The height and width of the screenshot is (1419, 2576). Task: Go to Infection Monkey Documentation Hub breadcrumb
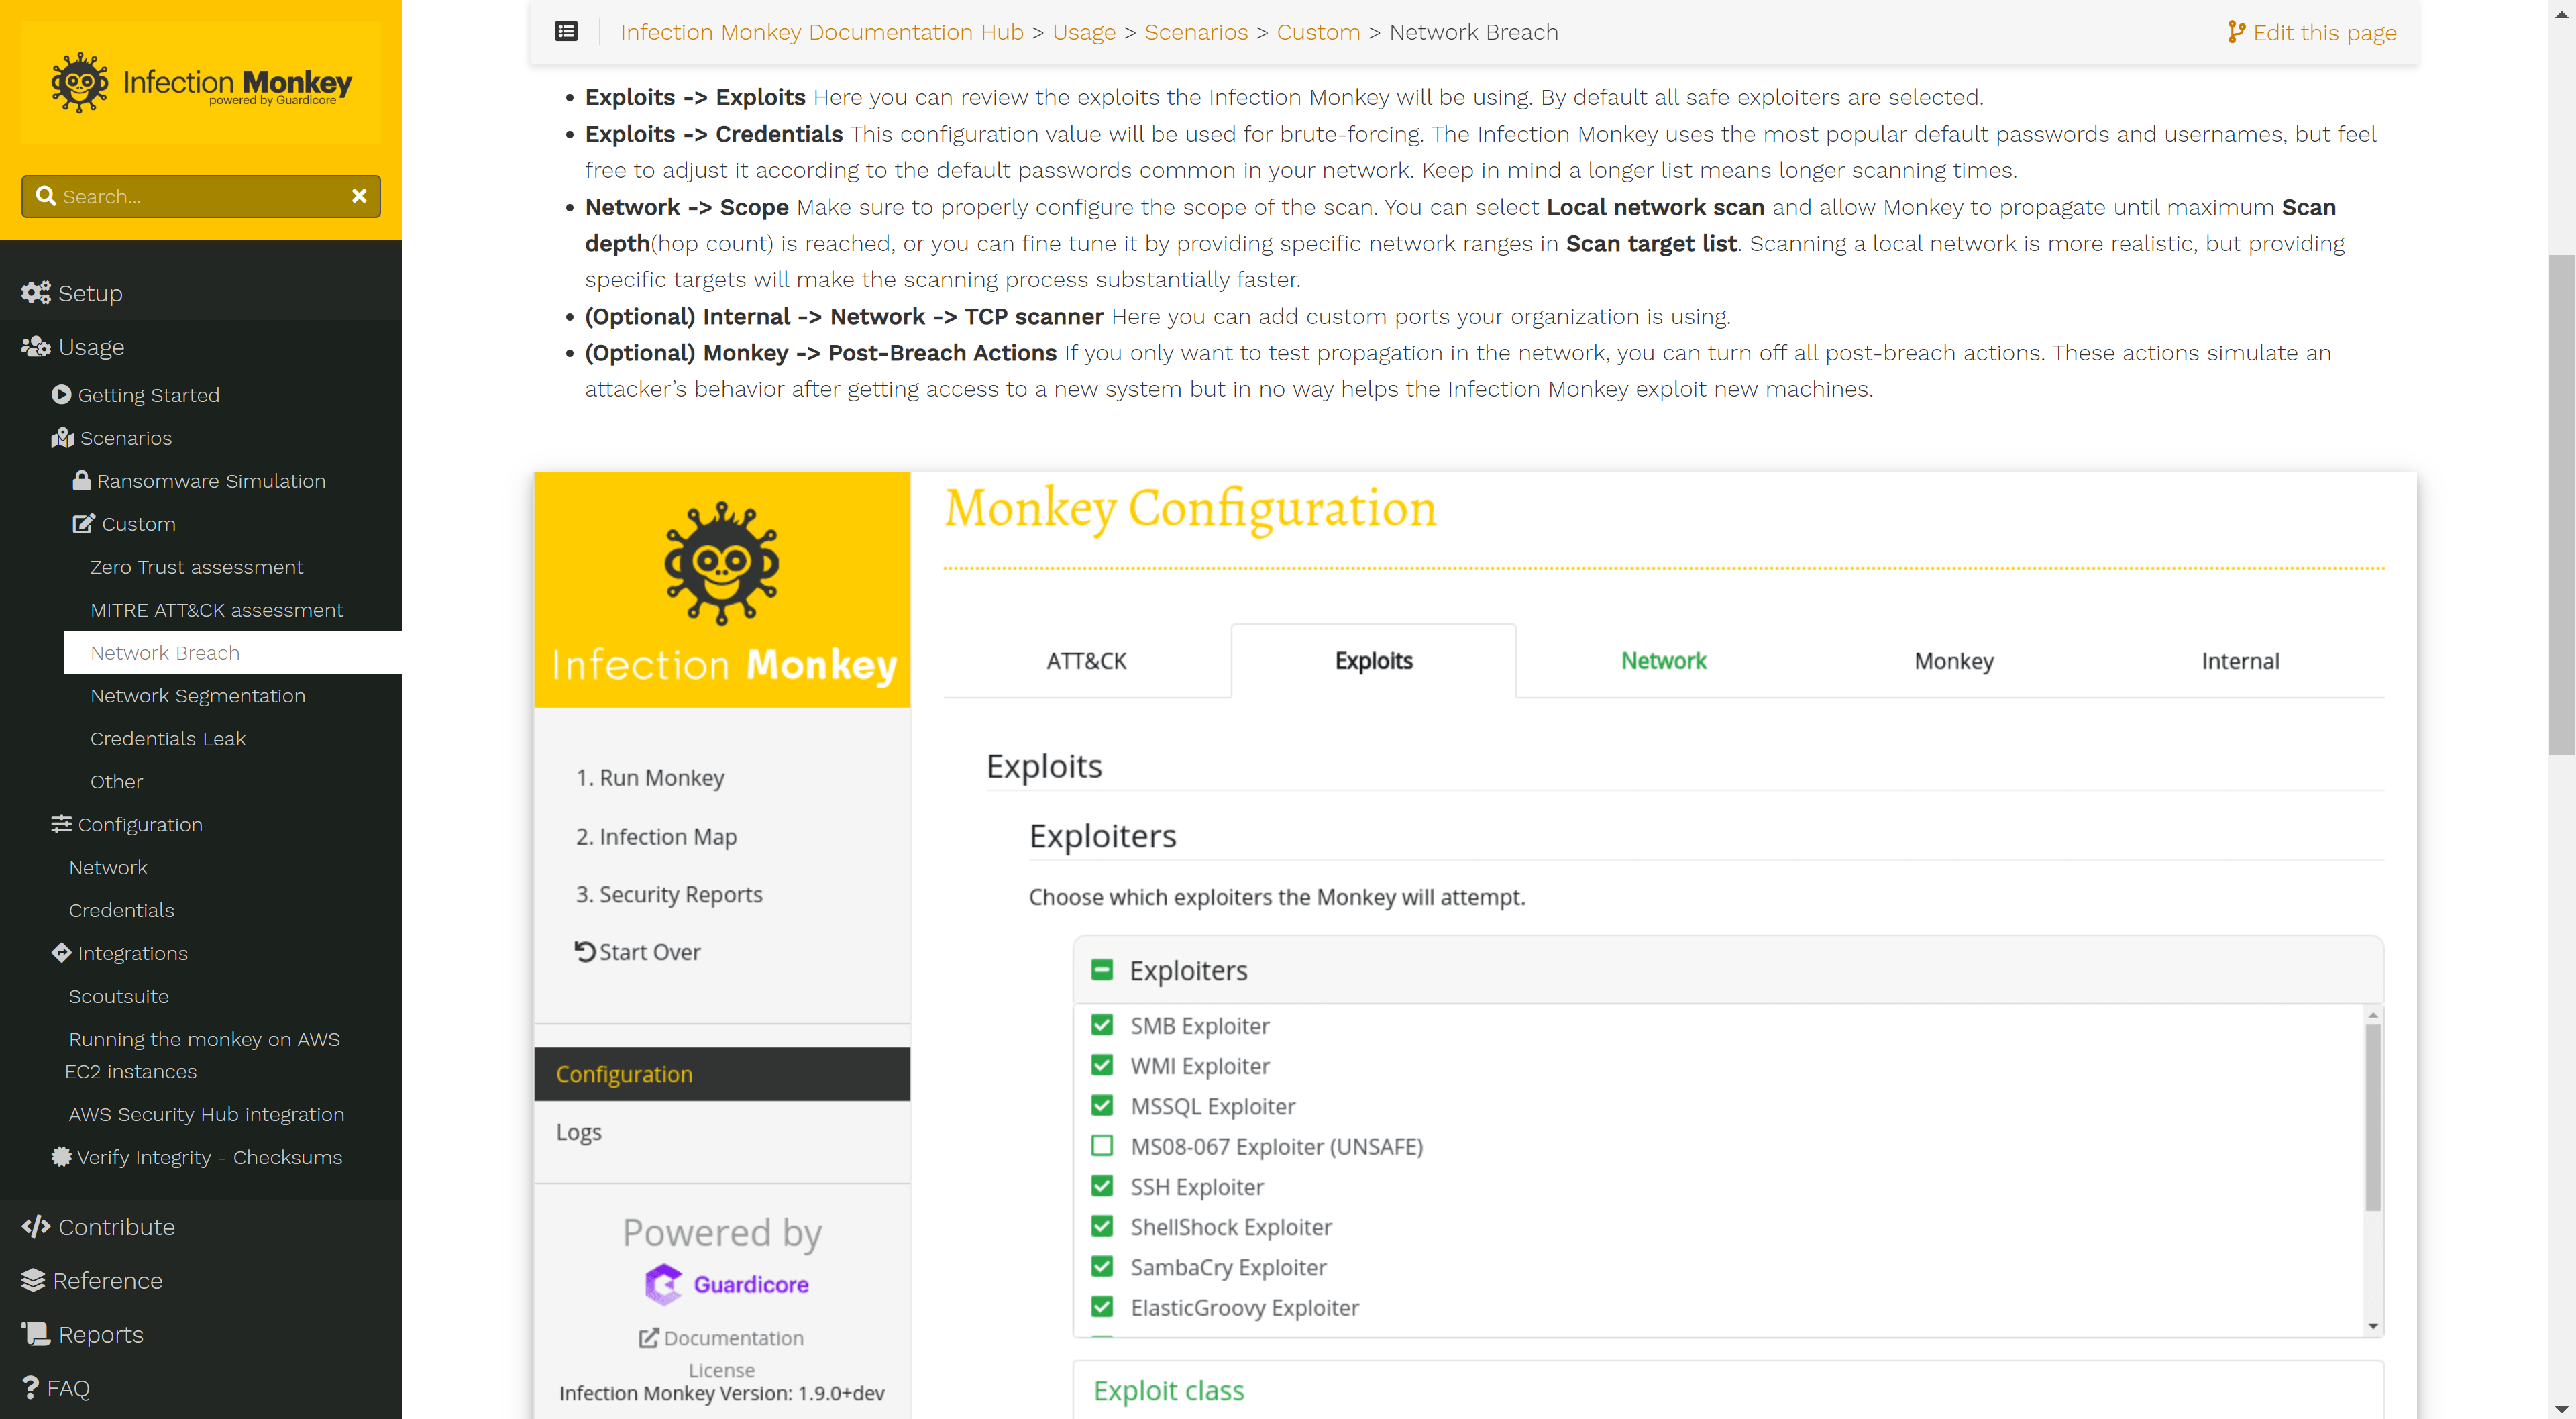pos(822,32)
